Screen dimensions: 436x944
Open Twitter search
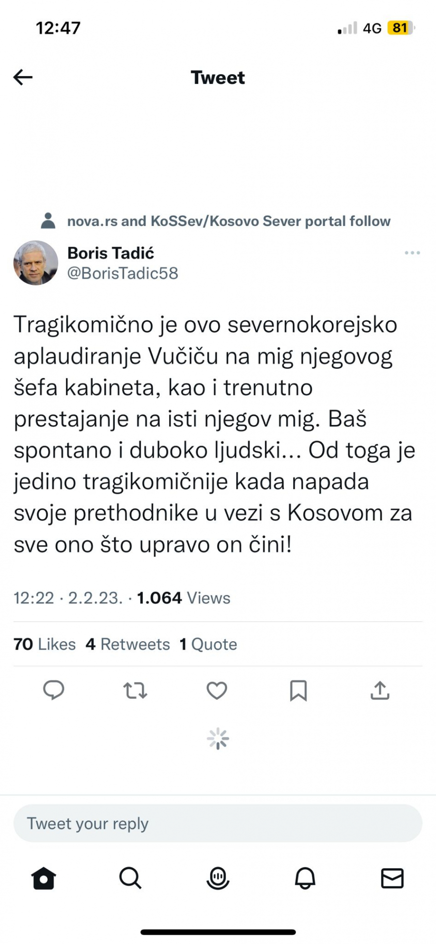130,879
